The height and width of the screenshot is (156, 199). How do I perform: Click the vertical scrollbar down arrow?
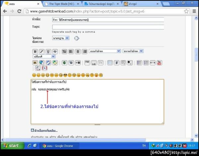tap(196, 136)
